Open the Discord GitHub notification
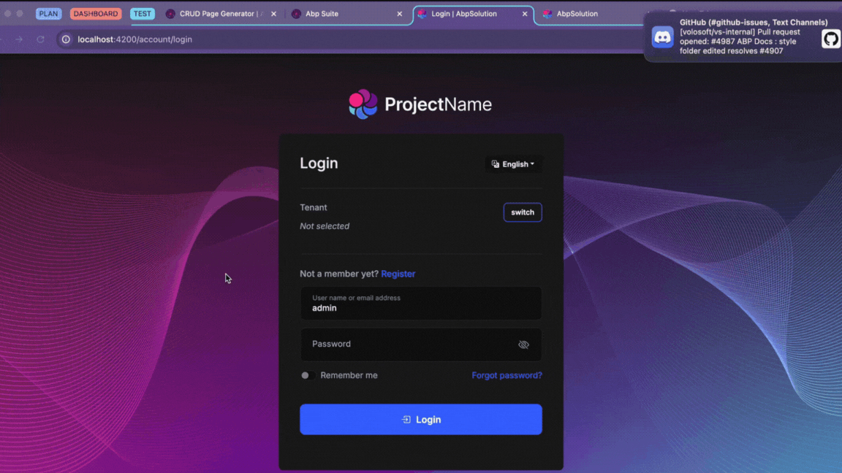 (x=743, y=36)
